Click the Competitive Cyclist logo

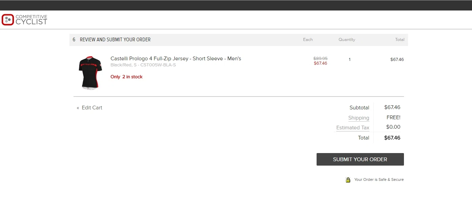24,20
